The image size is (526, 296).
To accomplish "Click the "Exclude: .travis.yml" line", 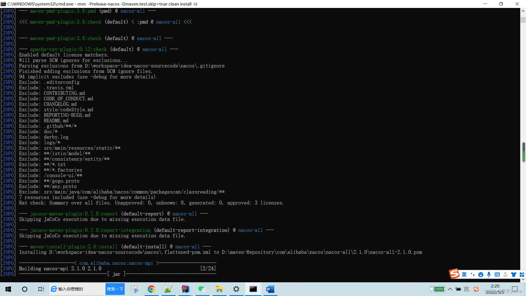I will click(x=47, y=88).
